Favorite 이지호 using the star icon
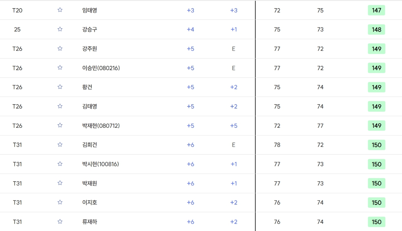Screen dimensions: 402x231 click(60, 202)
